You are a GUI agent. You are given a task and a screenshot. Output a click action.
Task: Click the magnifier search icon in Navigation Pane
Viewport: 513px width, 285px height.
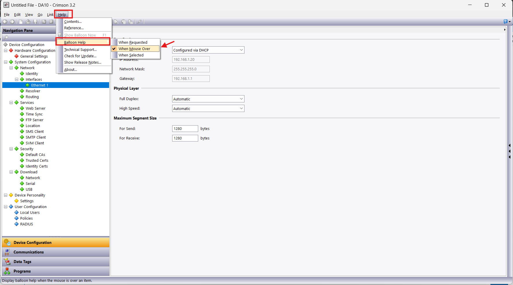tap(6, 38)
